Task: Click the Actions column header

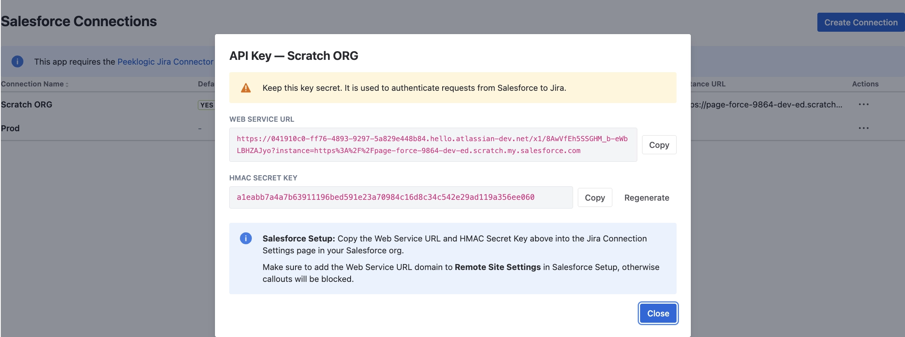Action: point(865,84)
